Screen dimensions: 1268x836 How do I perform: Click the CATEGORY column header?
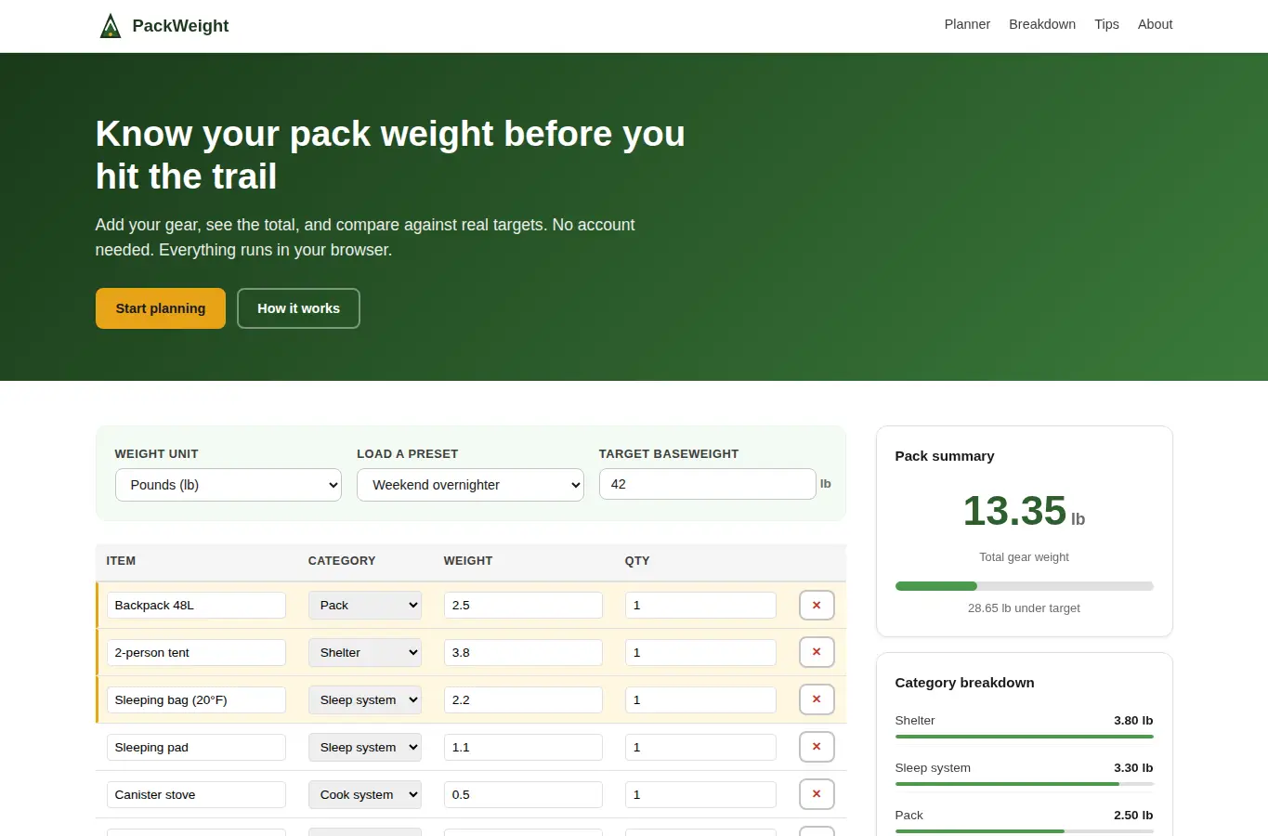pyautogui.click(x=342, y=561)
